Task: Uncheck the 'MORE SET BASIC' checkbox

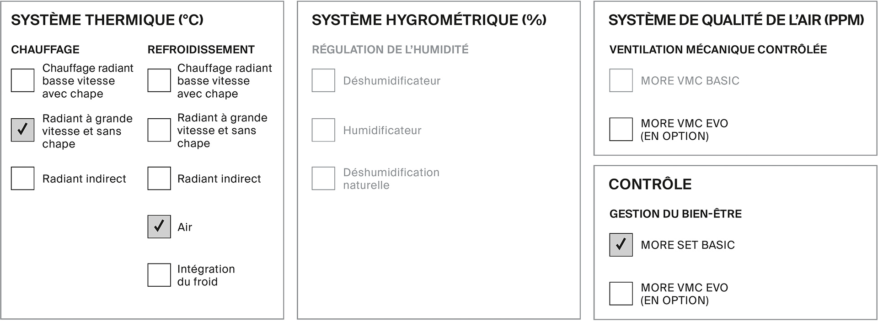Action: (621, 245)
